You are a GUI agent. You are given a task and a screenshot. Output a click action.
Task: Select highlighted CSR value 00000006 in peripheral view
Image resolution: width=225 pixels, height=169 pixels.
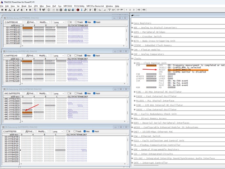point(151,65)
